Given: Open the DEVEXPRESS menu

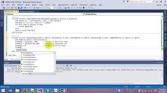Looking at the screenshot, I should (83, 5).
